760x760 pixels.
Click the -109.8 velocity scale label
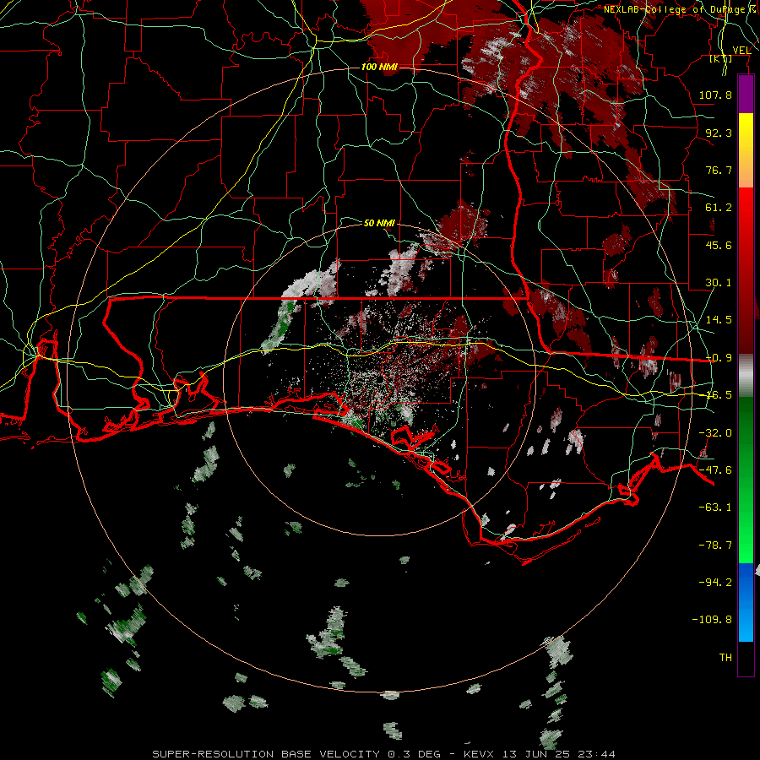(x=712, y=620)
